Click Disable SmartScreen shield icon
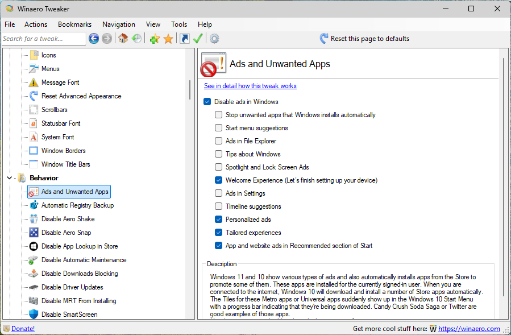511x335 pixels. tap(34, 315)
